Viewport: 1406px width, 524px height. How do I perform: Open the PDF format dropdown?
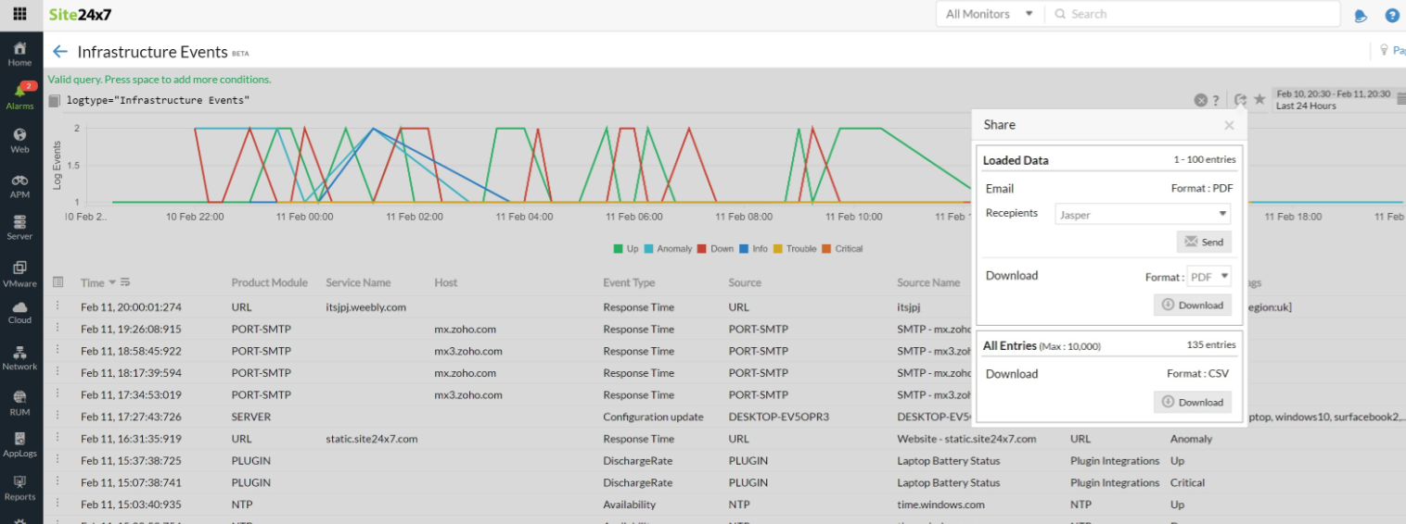[1209, 276]
